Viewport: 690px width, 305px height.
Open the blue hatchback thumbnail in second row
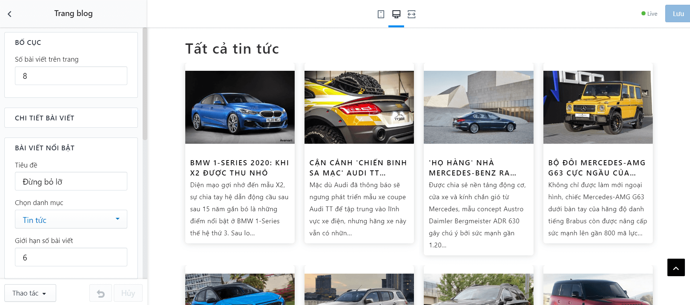click(240, 289)
